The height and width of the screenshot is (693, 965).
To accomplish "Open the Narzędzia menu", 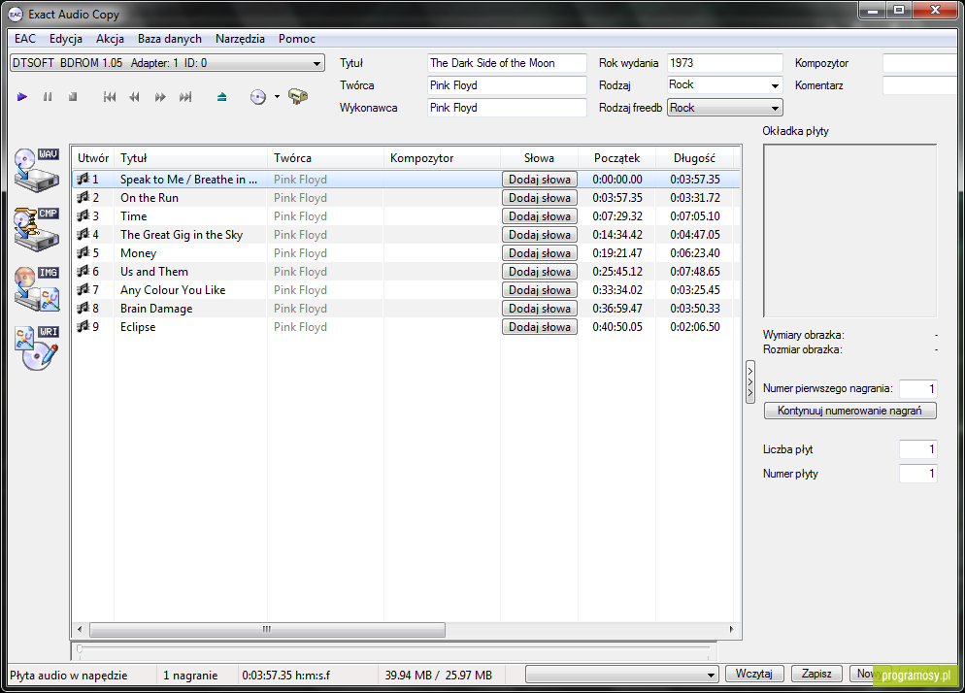I will point(240,38).
